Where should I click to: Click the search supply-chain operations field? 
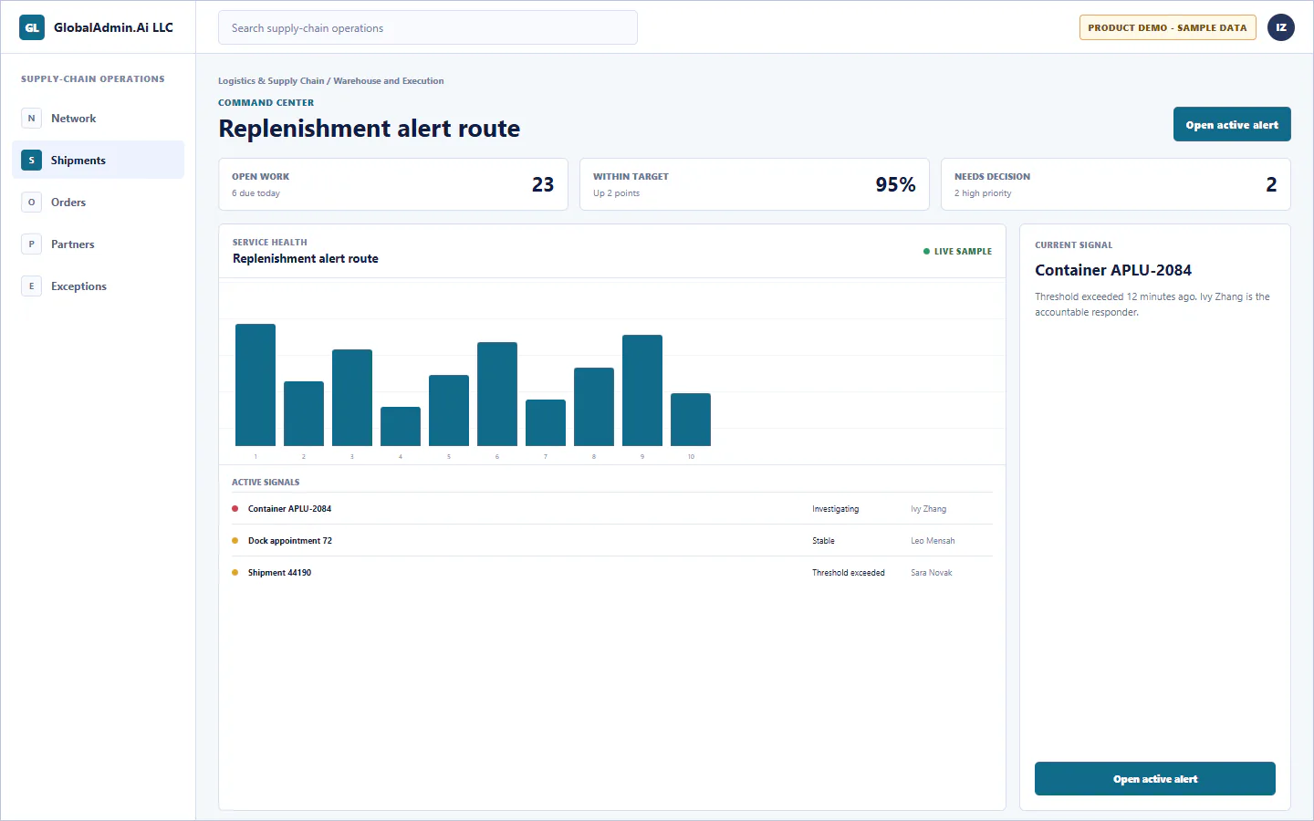click(x=428, y=27)
